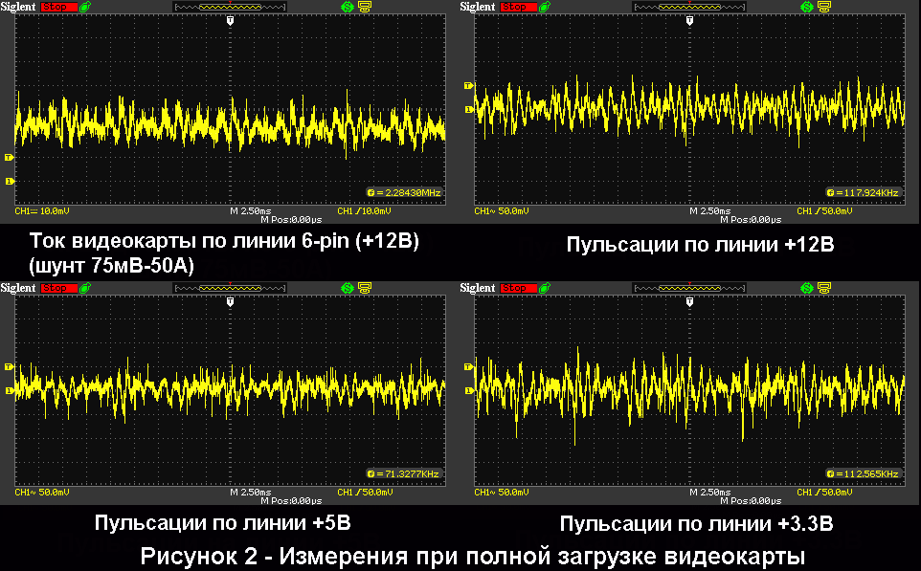This screenshot has height=571, width=921.
Task: Click the yellow printer icon on the 71.3277KHz scope
Action: pos(364,288)
